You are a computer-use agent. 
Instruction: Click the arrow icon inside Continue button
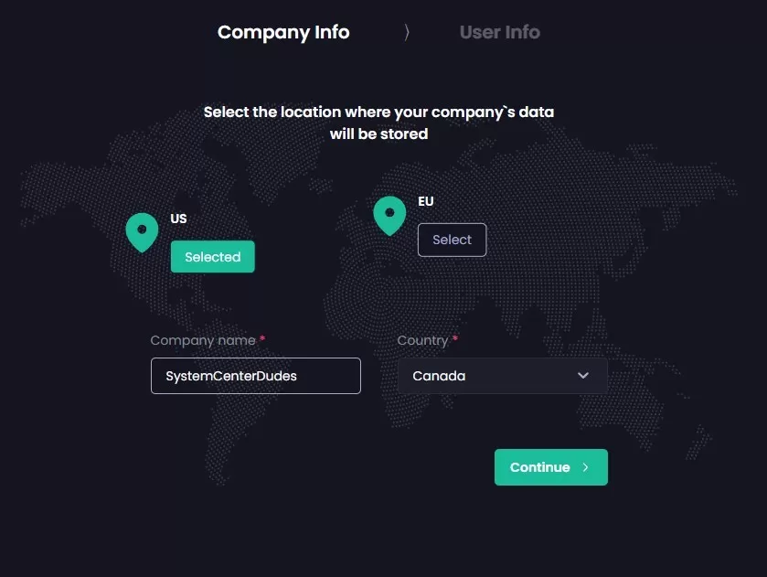[586, 467]
